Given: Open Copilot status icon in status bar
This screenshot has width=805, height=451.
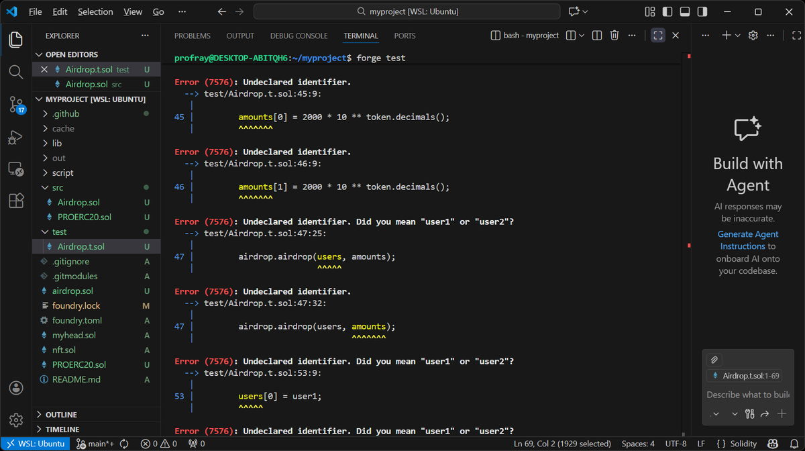Looking at the screenshot, I should click(x=773, y=444).
